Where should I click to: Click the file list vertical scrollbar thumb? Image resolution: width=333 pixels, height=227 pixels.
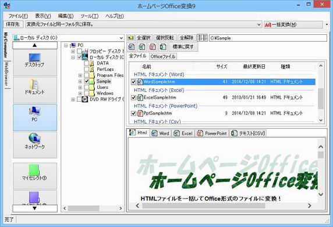321,99
